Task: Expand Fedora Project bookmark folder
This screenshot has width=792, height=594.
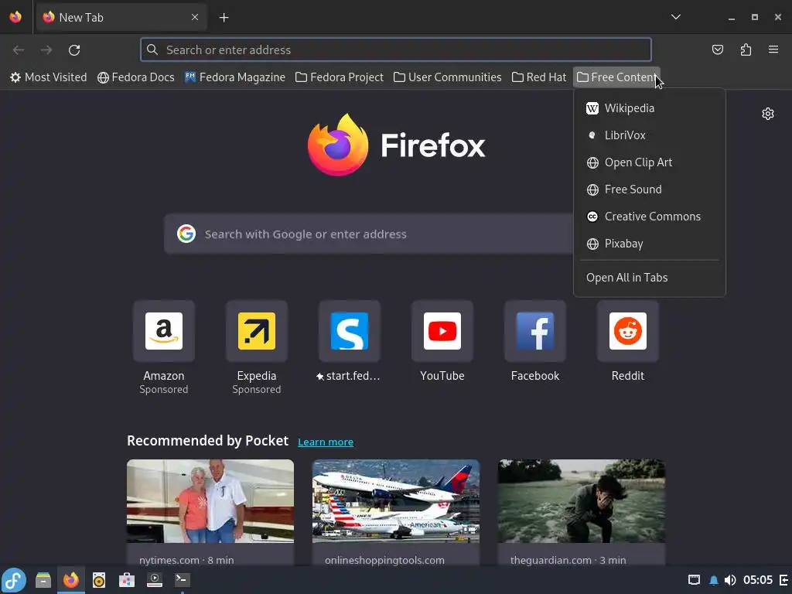Action: (340, 77)
